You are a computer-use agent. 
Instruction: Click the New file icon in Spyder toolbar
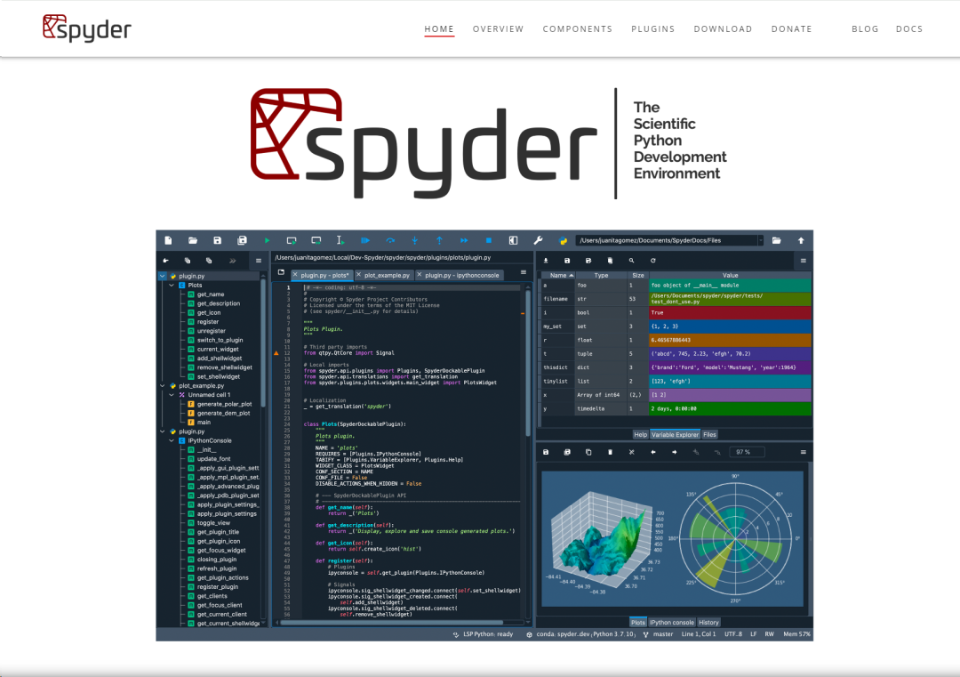[x=168, y=241]
